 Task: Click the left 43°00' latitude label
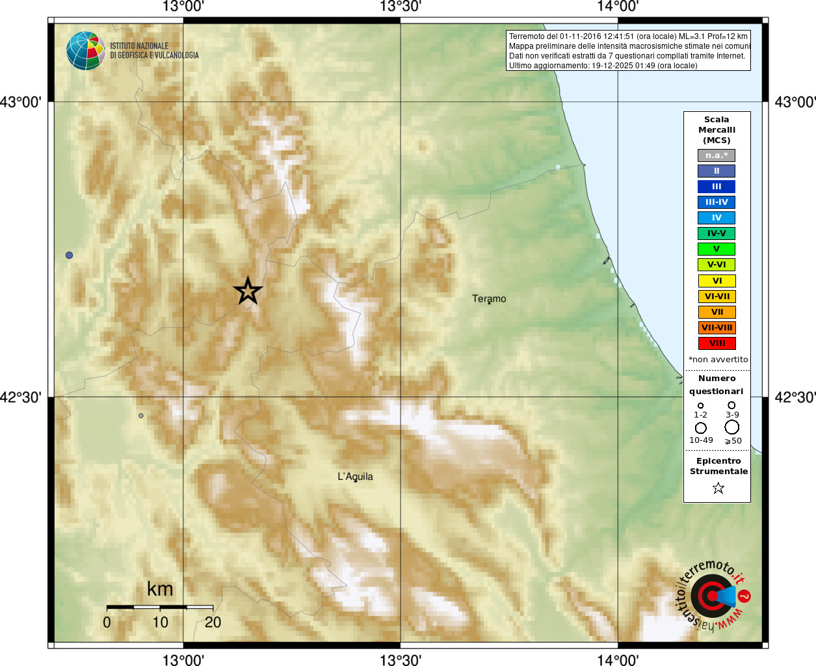click(x=21, y=101)
